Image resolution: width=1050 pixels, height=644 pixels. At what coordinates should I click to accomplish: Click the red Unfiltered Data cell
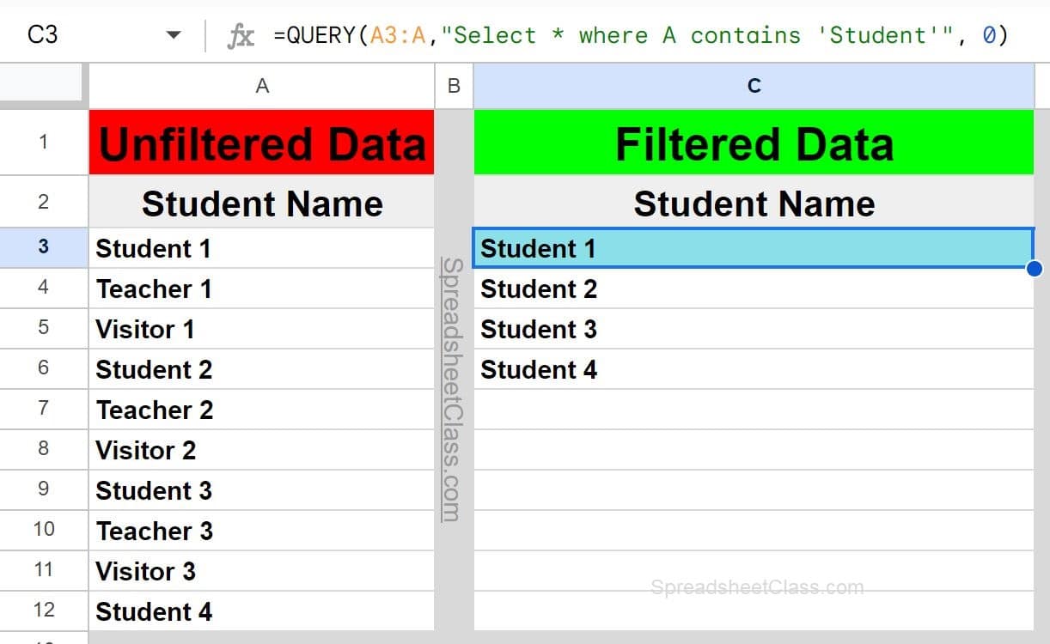[x=262, y=143]
